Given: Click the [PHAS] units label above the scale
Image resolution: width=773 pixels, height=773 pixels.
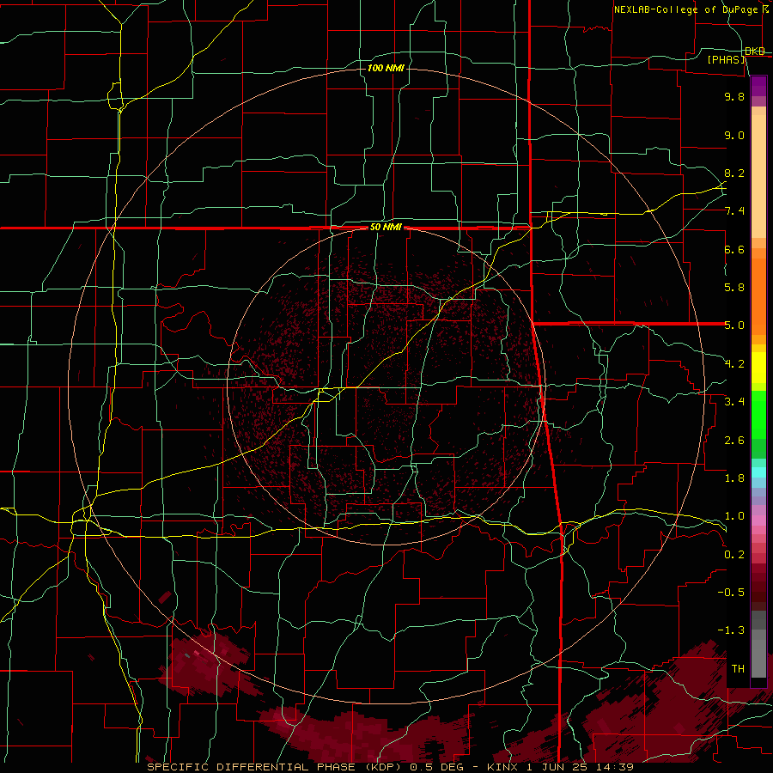Looking at the screenshot, I should [726, 60].
